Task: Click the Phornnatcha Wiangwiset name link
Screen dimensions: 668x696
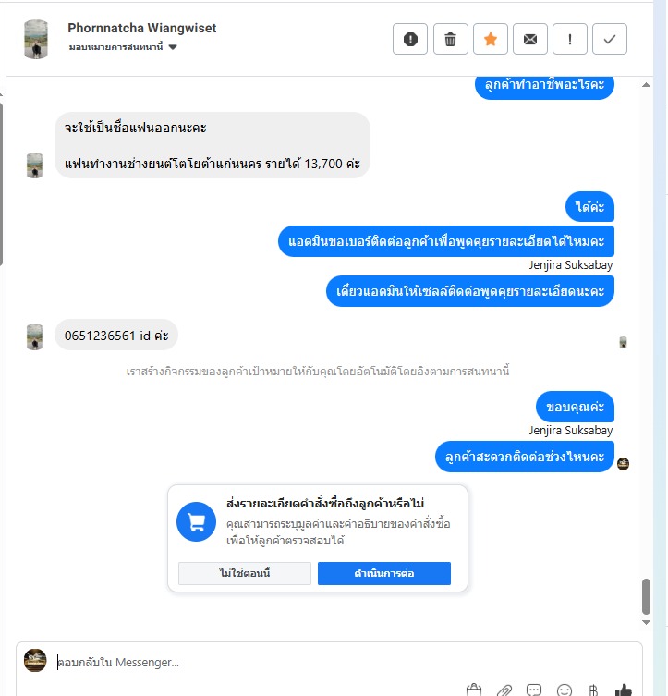Action: [142, 28]
